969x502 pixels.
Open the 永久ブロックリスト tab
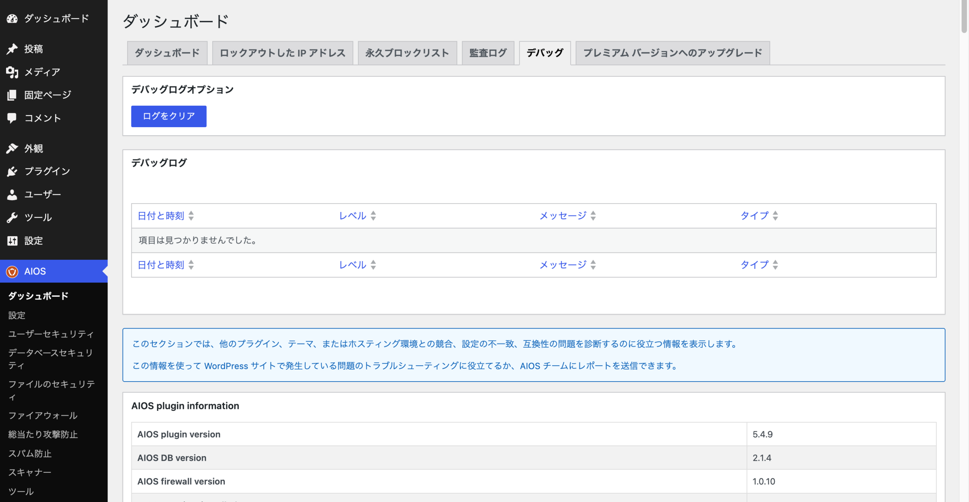click(407, 53)
